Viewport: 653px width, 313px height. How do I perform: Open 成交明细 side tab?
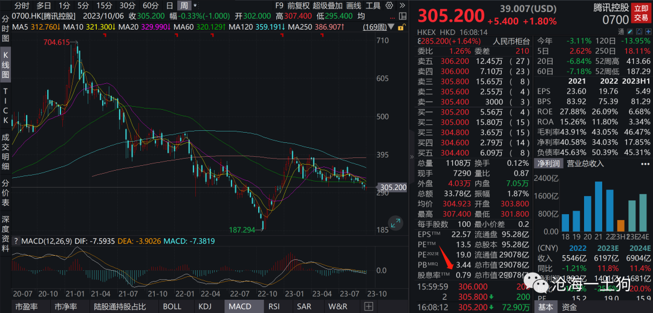[5, 152]
